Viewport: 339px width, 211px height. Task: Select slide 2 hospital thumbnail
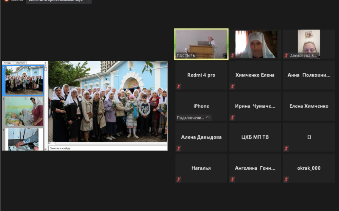(24, 111)
